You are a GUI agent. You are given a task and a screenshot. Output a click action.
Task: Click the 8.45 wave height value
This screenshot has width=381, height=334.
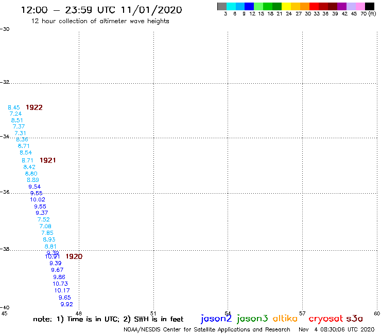click(14, 107)
